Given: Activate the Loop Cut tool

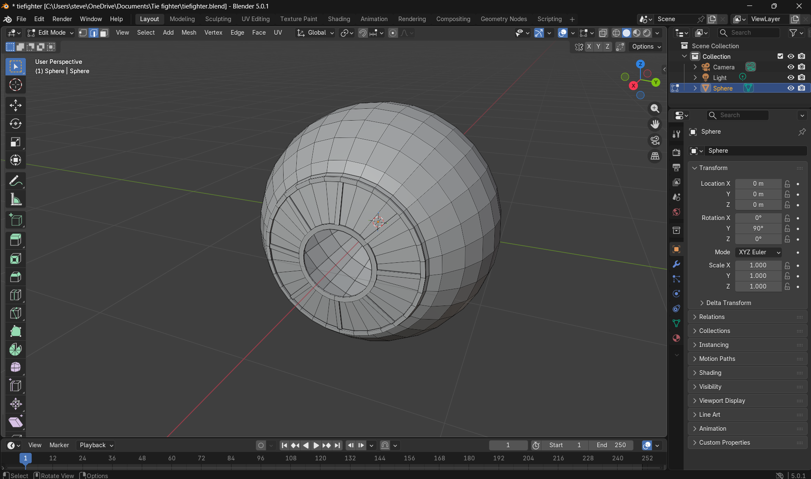Looking at the screenshot, I should click(x=16, y=295).
